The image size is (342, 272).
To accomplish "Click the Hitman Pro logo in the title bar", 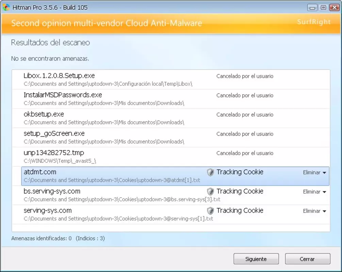I will coord(6,7).
